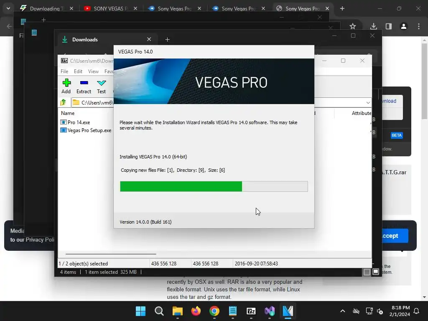The width and height of the screenshot is (428, 321).
Task: Open Firefox from the taskbar
Action: [x=196, y=311]
